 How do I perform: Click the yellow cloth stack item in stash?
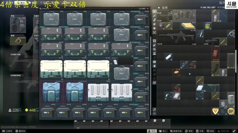(x=188, y=26)
